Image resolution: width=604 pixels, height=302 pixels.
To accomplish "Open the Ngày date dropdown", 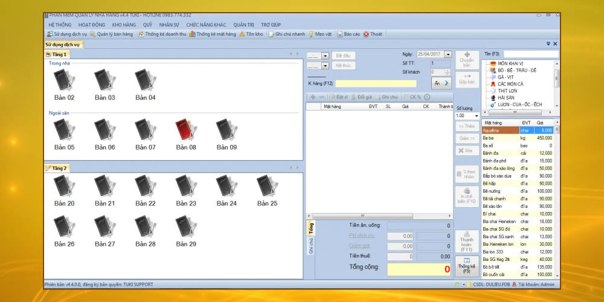I will (x=448, y=54).
